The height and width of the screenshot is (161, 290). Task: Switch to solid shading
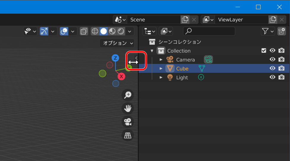coord(104,31)
